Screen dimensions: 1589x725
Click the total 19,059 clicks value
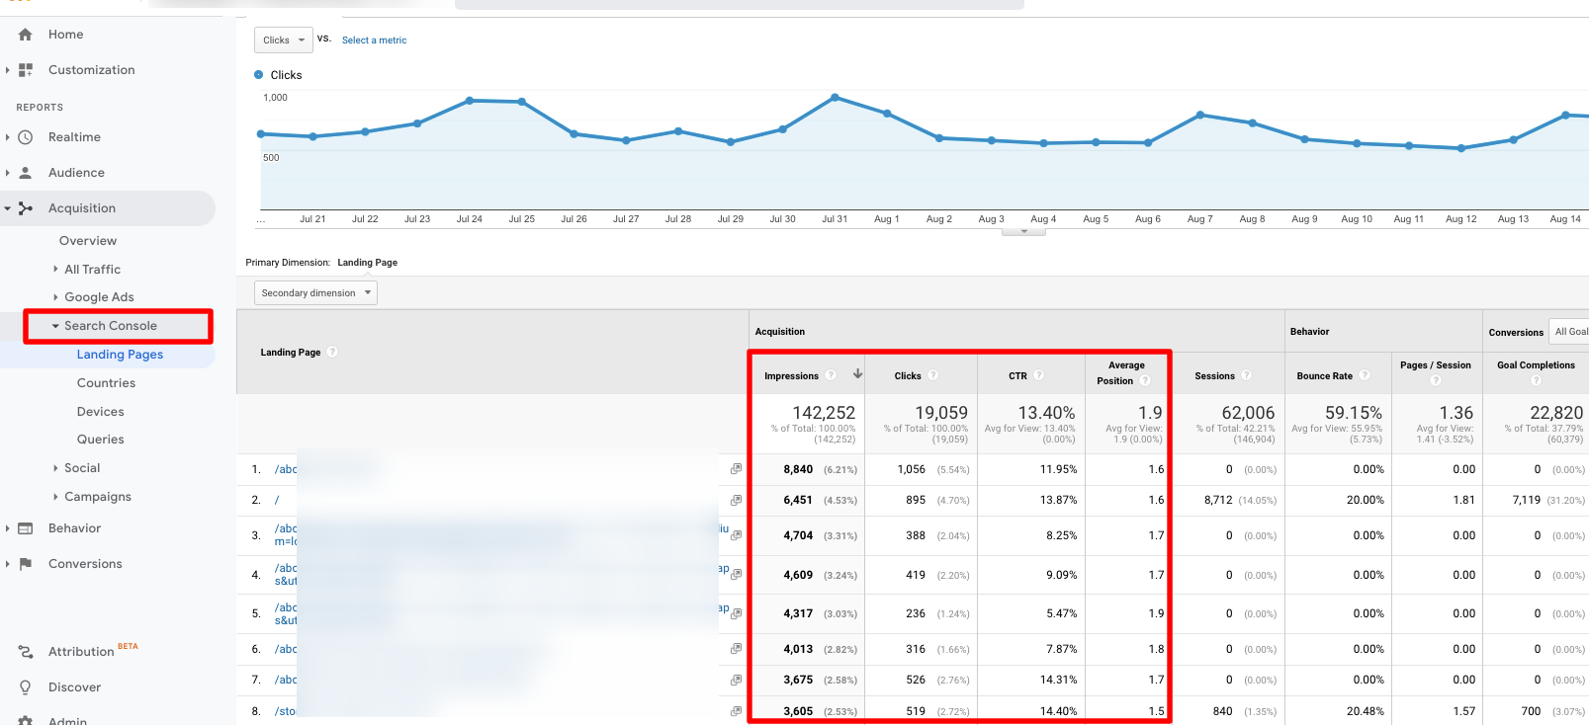pyautogui.click(x=941, y=413)
